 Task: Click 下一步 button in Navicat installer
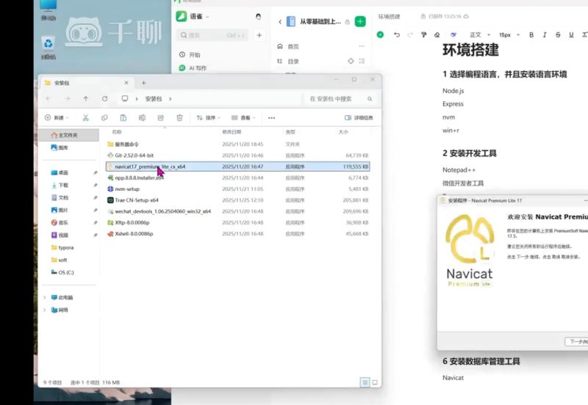click(577, 341)
